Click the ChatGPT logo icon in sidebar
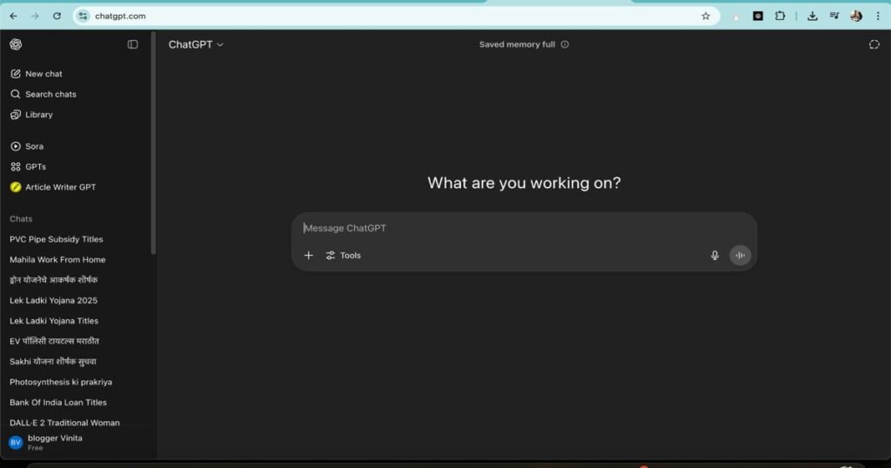Viewport: 891px width, 468px height. click(x=16, y=44)
